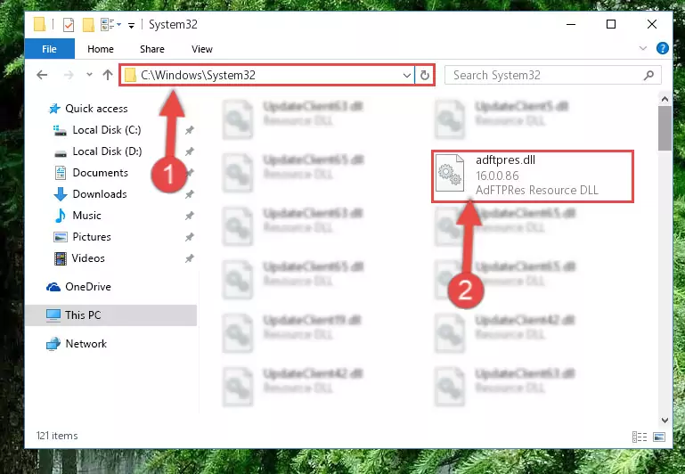Screen dimensions: 685x474
Task: Open Local Disk (C:) in sidebar
Action: tap(107, 130)
